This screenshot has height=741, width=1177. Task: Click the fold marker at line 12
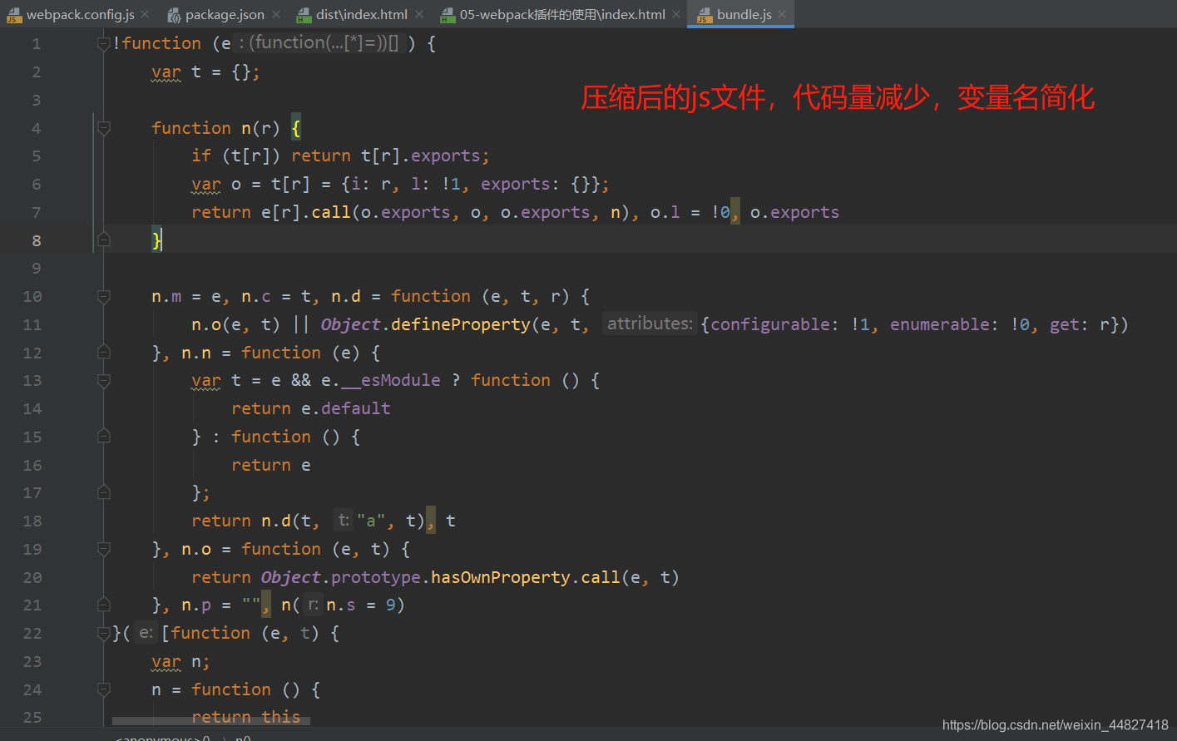click(x=104, y=353)
